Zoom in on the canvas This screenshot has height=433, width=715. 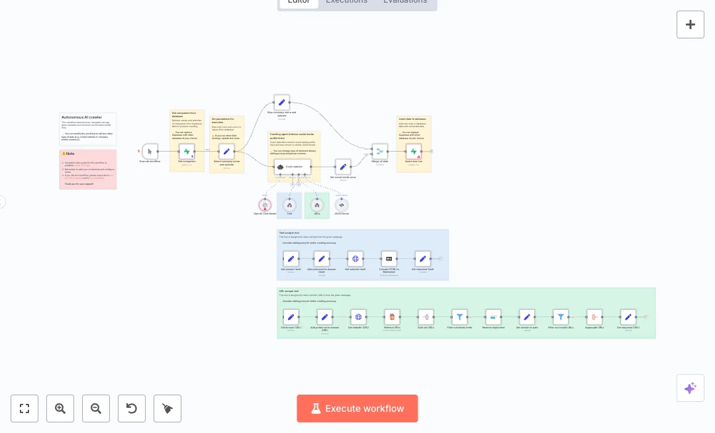tap(60, 409)
